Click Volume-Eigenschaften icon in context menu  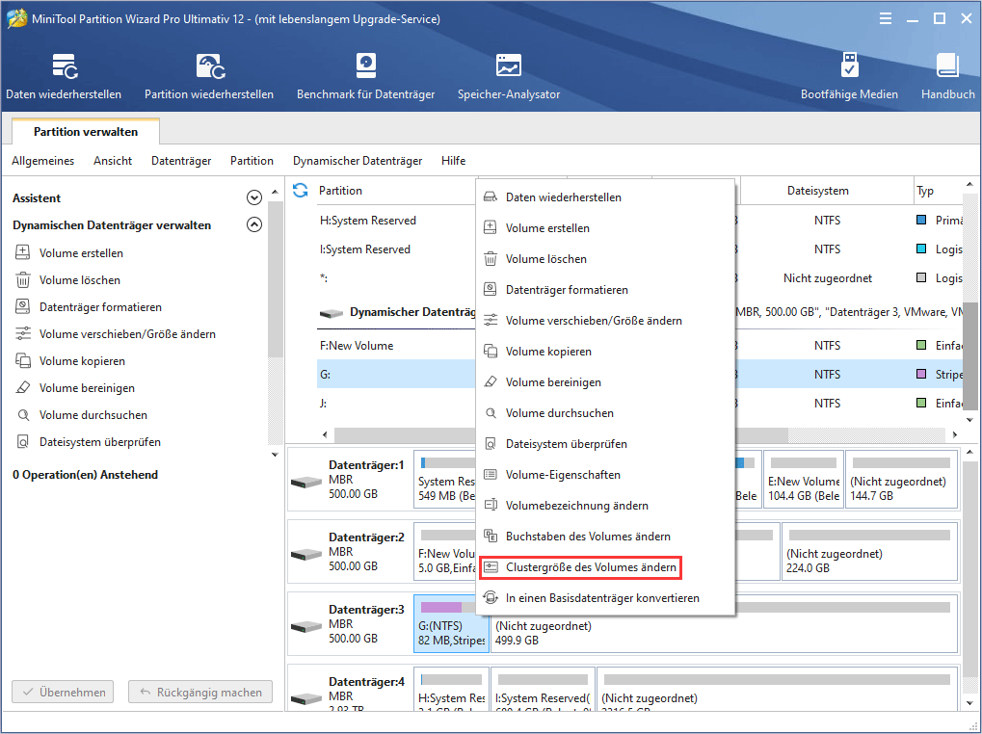point(491,474)
